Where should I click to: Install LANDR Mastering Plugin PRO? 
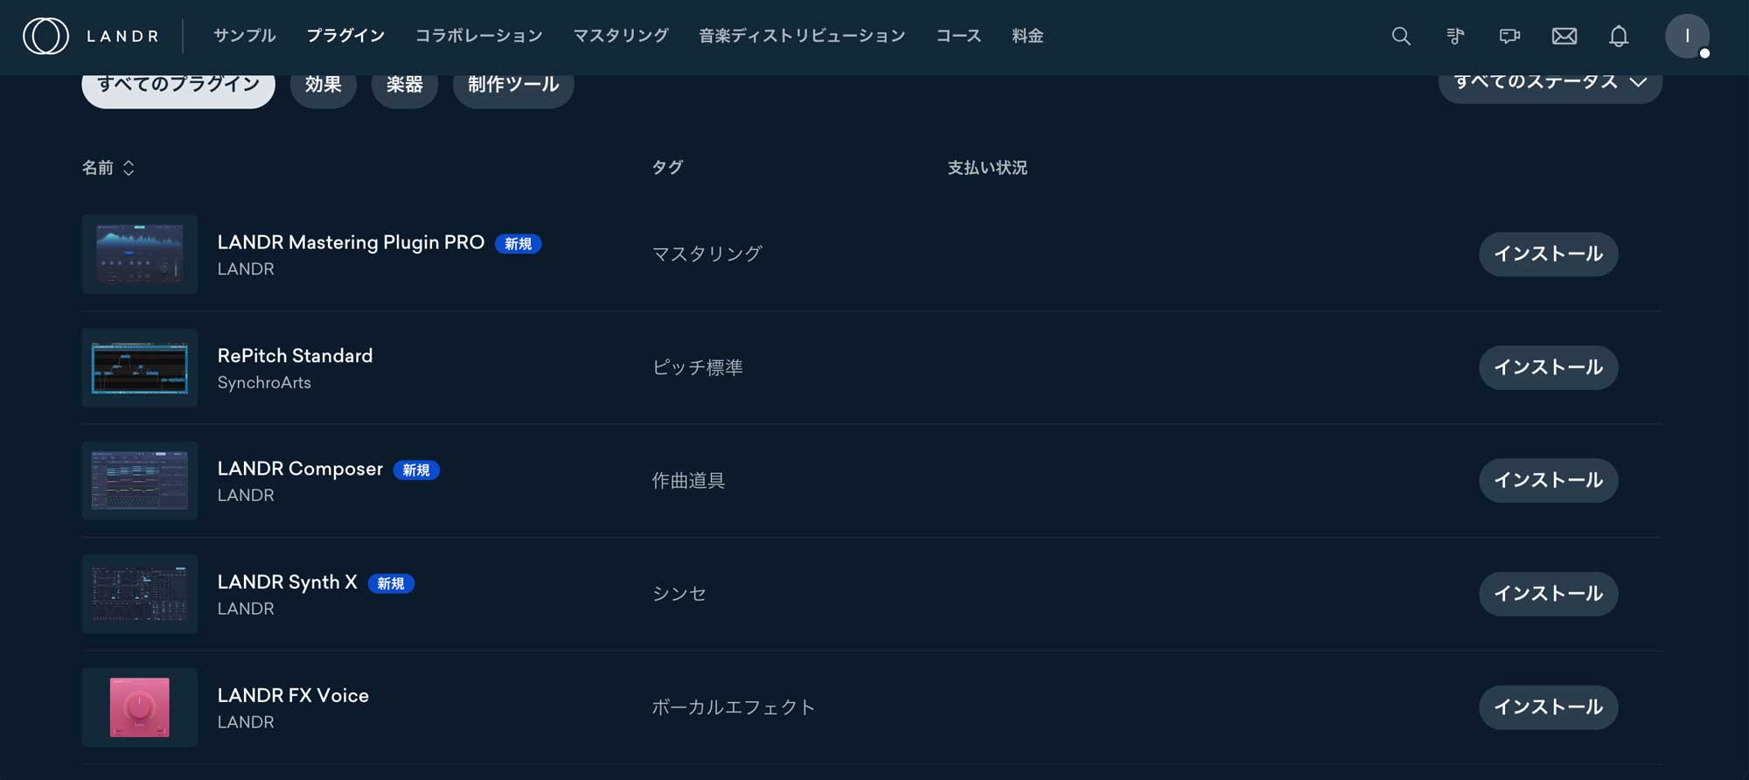point(1548,254)
